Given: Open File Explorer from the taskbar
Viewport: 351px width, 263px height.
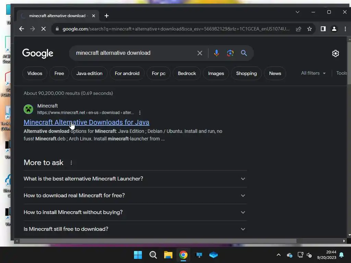Looking at the screenshot, I should (168, 255).
